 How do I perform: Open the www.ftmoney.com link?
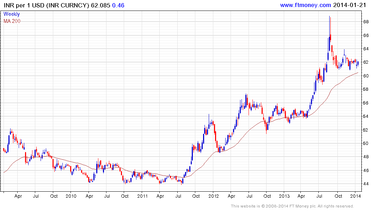(305, 5)
